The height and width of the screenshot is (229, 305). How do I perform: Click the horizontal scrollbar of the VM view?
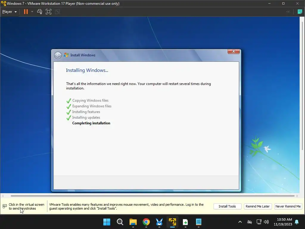152,196
